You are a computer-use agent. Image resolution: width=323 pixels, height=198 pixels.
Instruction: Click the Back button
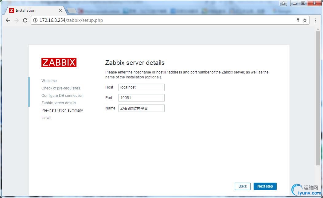pyautogui.click(x=243, y=186)
